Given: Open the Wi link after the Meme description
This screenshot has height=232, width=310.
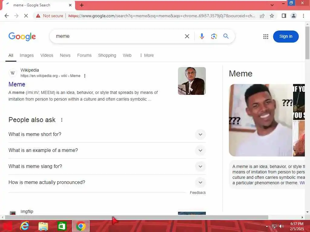Looking at the screenshot, I should tap(302, 183).
